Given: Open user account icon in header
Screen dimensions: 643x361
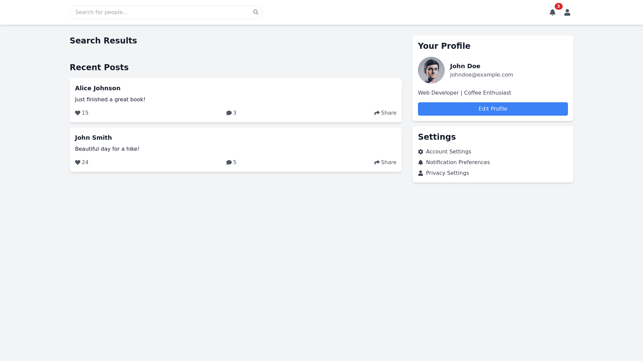Looking at the screenshot, I should point(567,12).
